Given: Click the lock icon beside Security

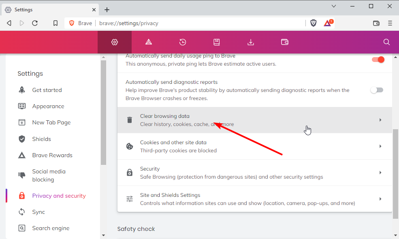Looking at the screenshot, I should tap(130, 173).
